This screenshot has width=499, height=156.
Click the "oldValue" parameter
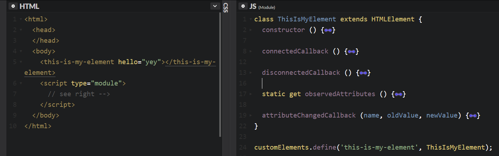click(x=403, y=115)
